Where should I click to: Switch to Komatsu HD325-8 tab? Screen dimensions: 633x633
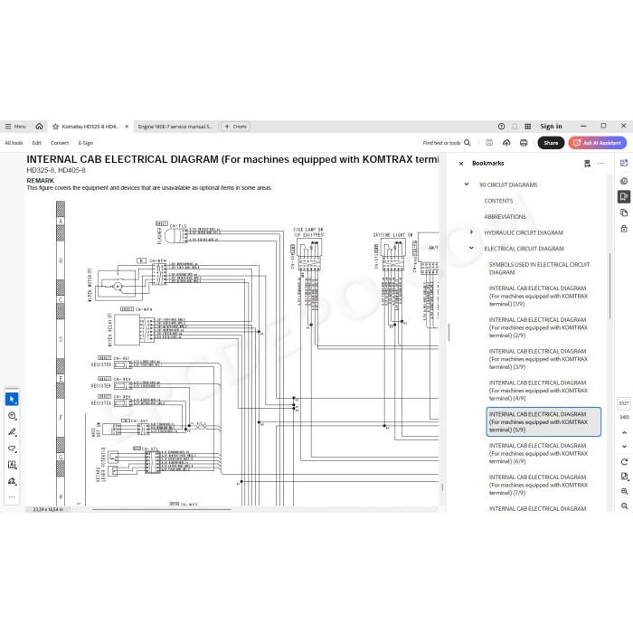[x=90, y=127]
